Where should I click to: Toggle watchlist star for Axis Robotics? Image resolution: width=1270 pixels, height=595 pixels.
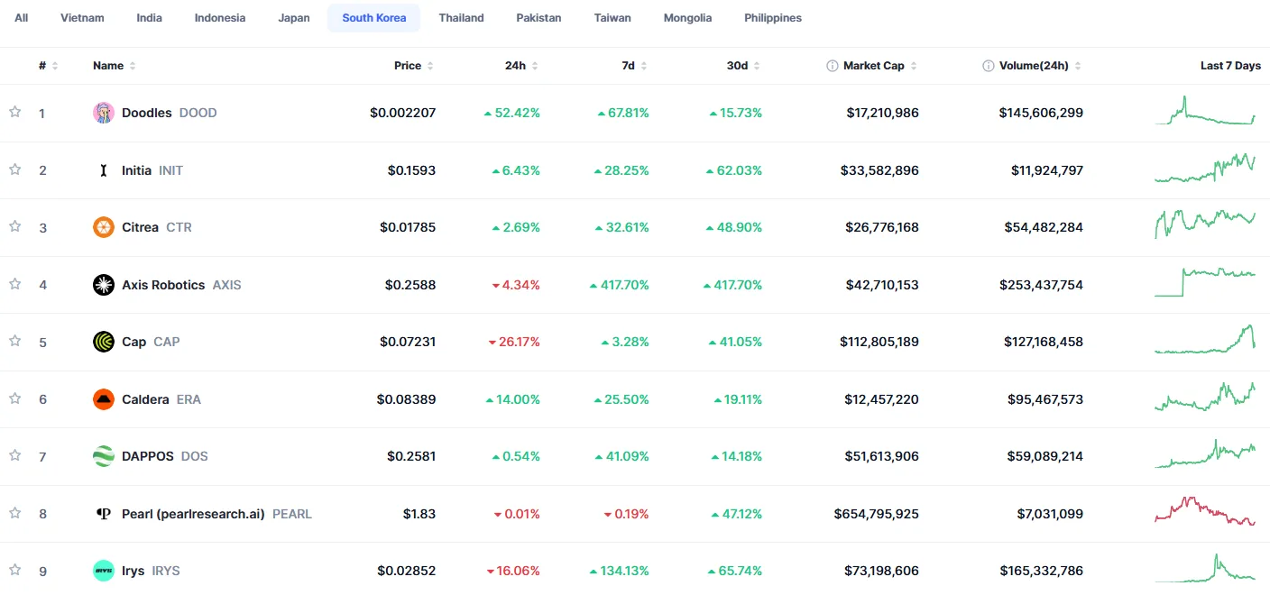(x=14, y=283)
